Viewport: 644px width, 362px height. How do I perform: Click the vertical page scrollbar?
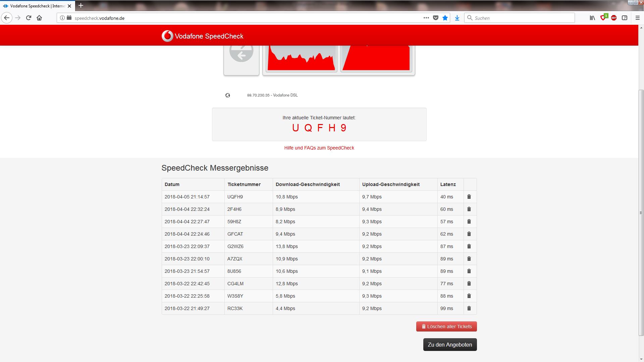[641, 213]
